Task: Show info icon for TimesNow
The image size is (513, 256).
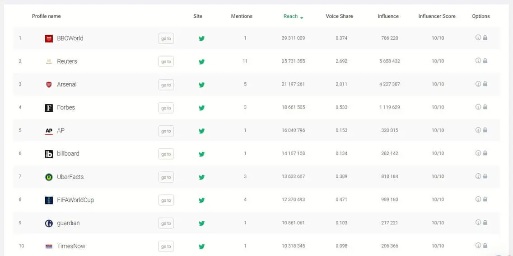Action: pyautogui.click(x=478, y=245)
